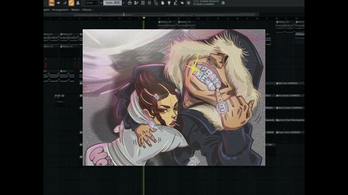Open the Snare..BERS pattern selector
The image size is (348, 195).
(113, 3)
